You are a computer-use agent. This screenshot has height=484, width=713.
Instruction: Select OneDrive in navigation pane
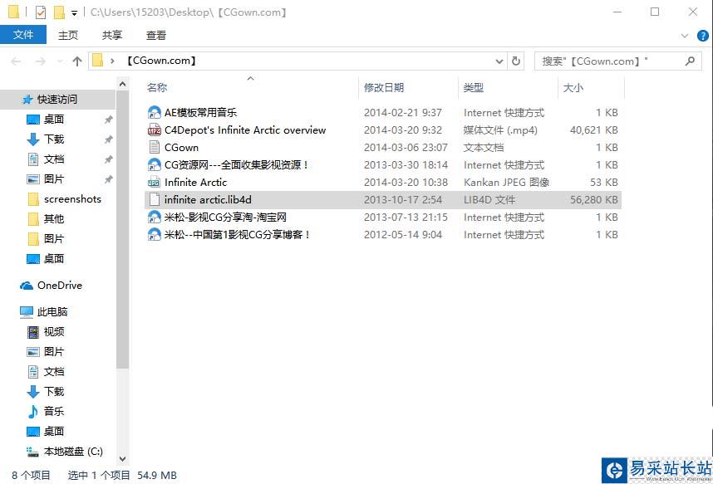pyautogui.click(x=60, y=286)
